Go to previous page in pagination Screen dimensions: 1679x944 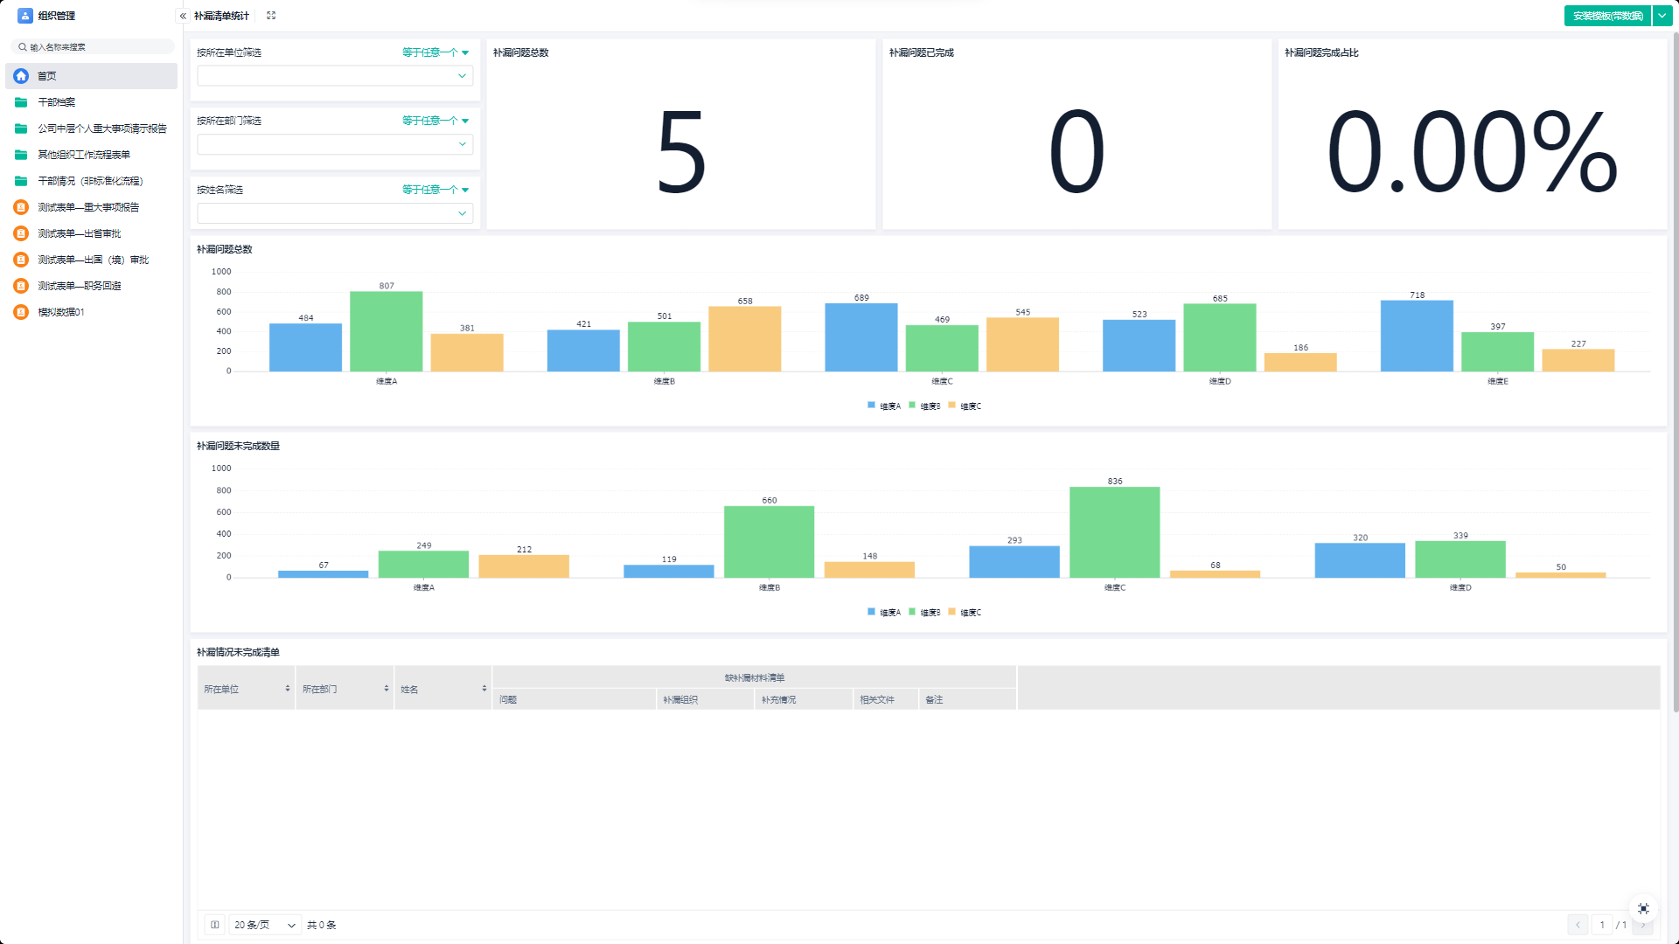[x=1578, y=925]
